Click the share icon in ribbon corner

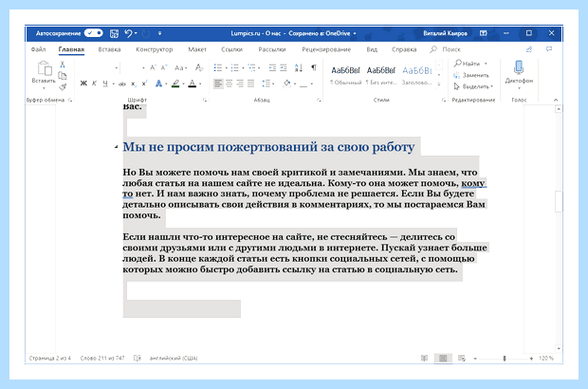tap(529, 49)
